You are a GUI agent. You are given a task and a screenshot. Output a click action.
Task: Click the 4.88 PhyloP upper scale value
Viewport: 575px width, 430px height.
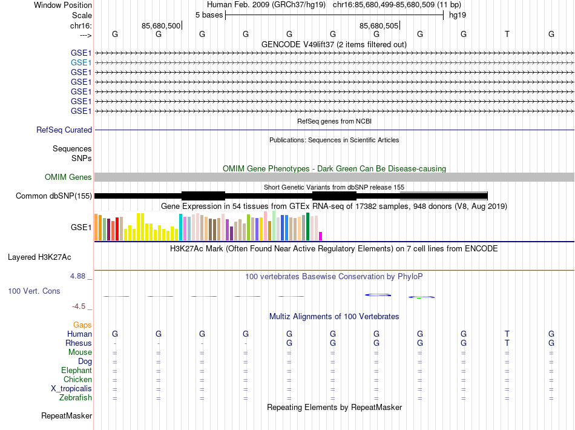[x=77, y=276]
